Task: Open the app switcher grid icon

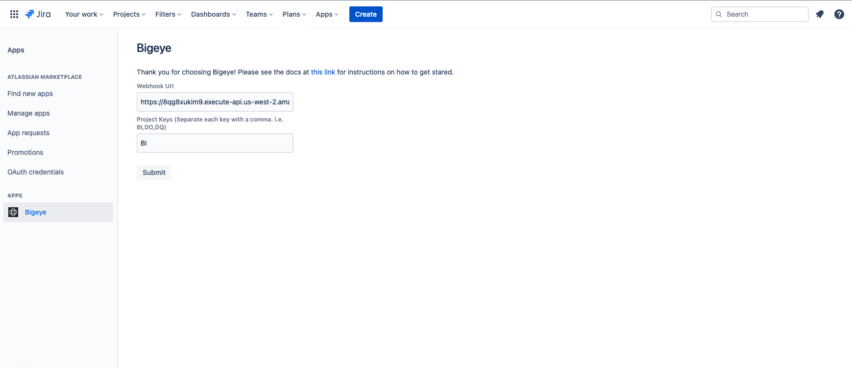Action: tap(14, 14)
